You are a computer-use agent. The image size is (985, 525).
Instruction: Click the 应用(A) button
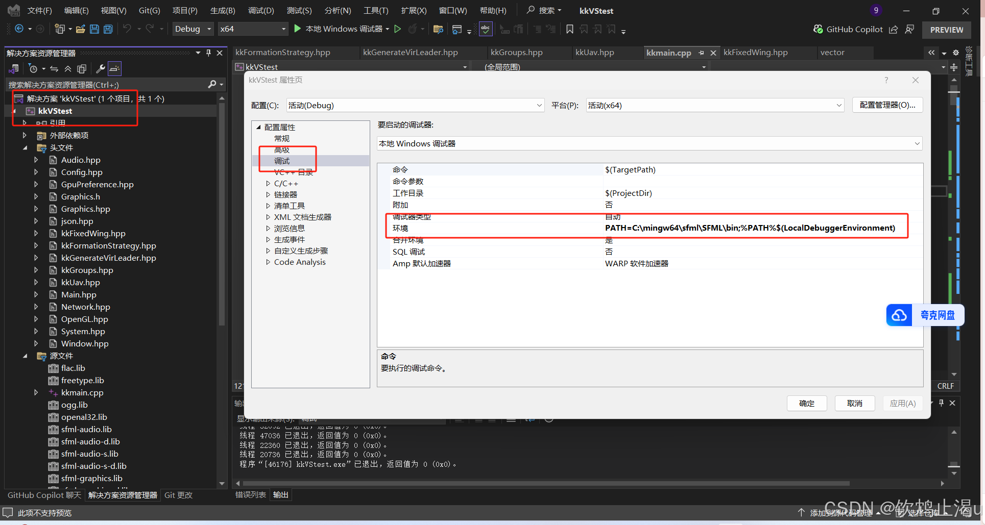(x=902, y=403)
